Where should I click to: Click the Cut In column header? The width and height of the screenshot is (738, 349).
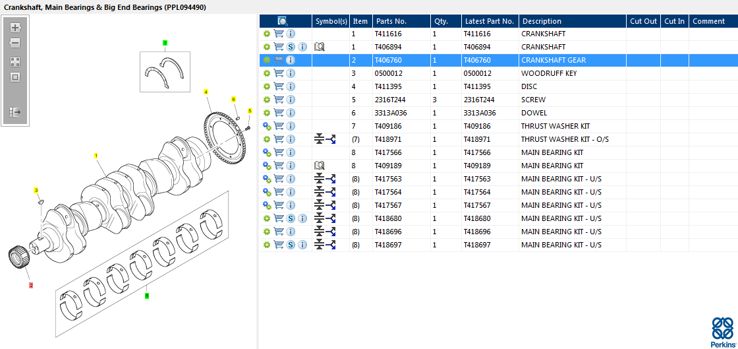point(675,21)
